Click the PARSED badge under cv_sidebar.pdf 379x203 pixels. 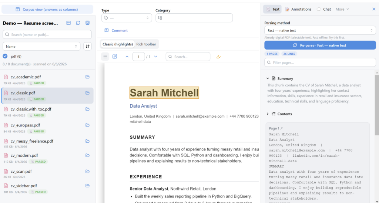coord(38,192)
